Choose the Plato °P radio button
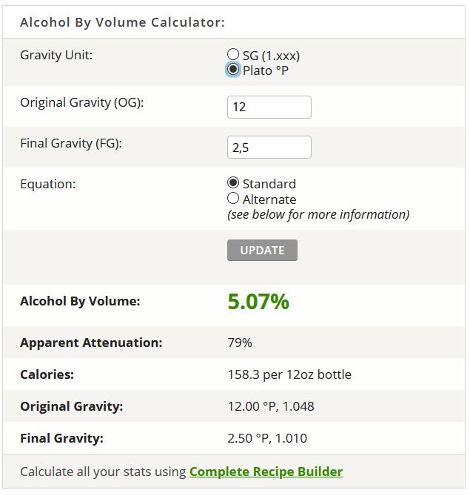Screen dimensions: 470x496 tap(233, 70)
